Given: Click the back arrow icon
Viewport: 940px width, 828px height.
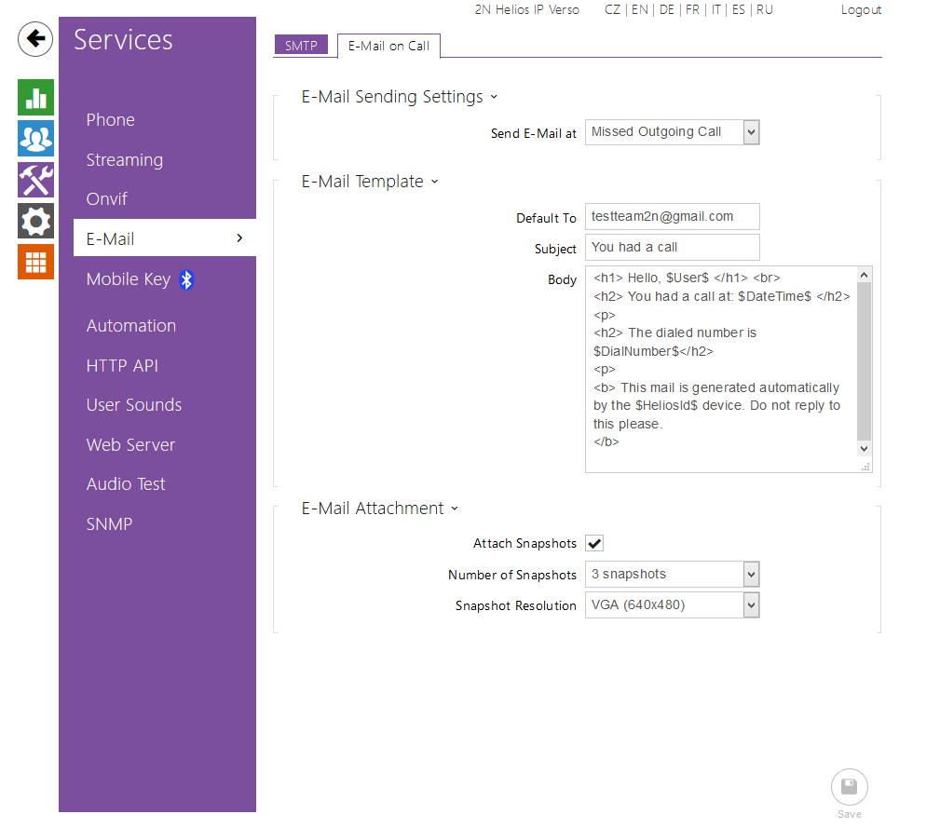Looking at the screenshot, I should [x=35, y=39].
